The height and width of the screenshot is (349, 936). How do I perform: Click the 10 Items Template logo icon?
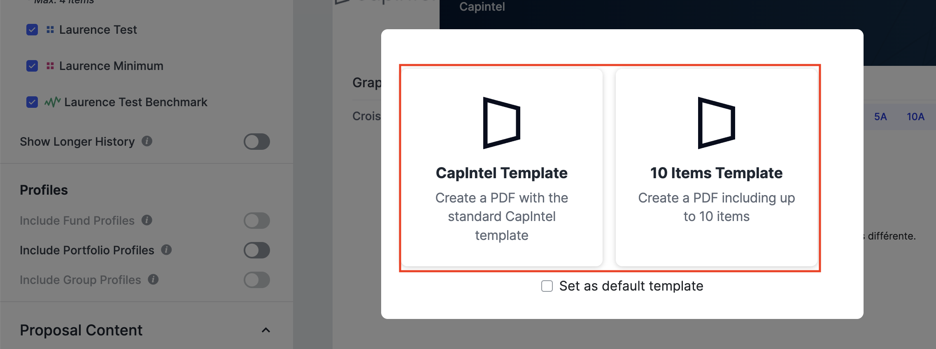[x=717, y=123]
